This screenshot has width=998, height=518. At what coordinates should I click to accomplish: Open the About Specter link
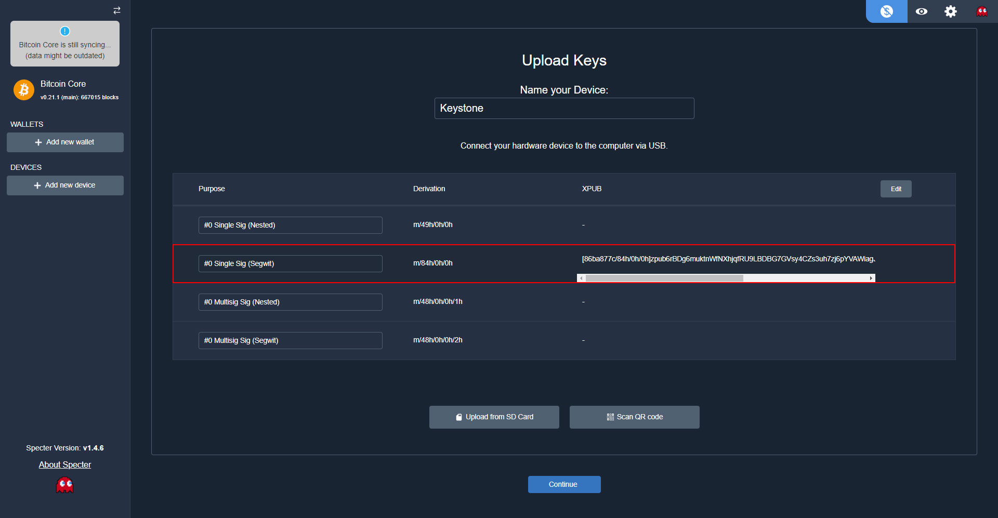point(65,465)
